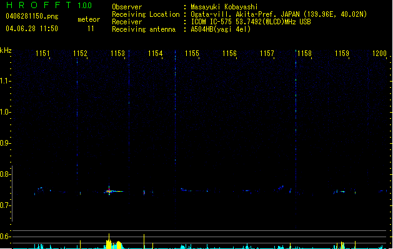Select the filename 0406281150.png
The width and height of the screenshot is (393, 249).
click(x=32, y=16)
